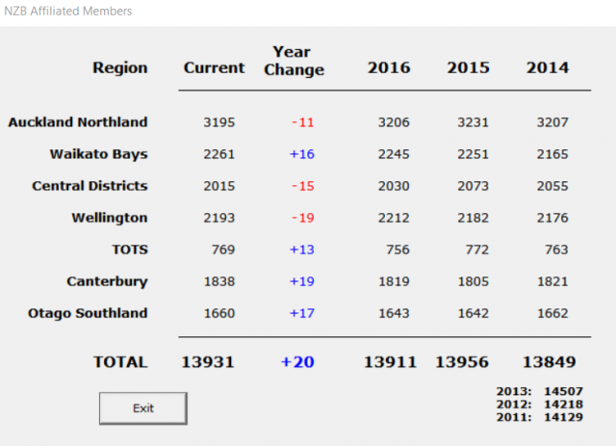Click the 13956 total for 2015

point(462,362)
